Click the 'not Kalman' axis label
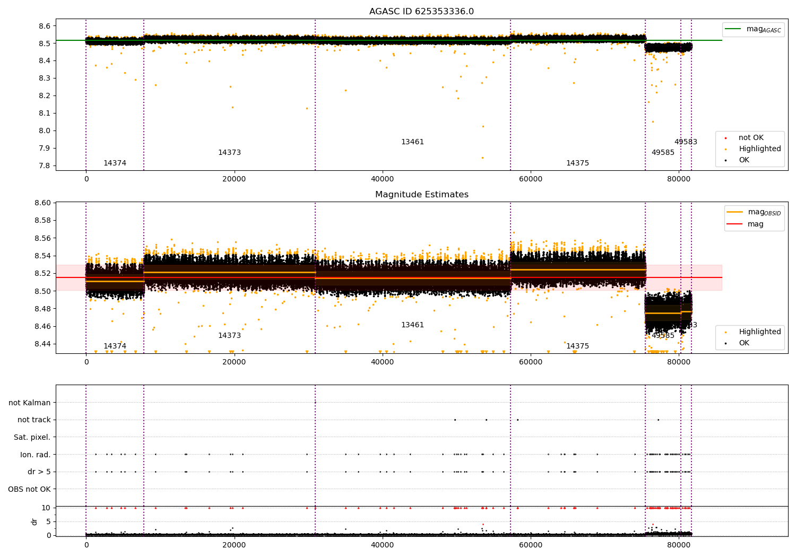Image resolution: width=796 pixels, height=557 pixels. [x=30, y=403]
